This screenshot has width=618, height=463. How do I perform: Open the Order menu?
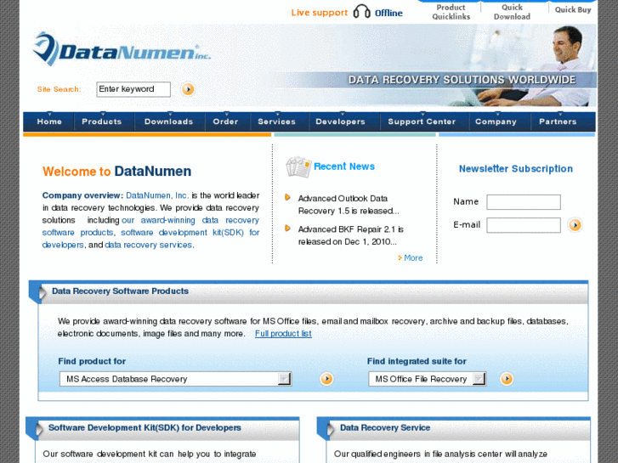point(225,121)
